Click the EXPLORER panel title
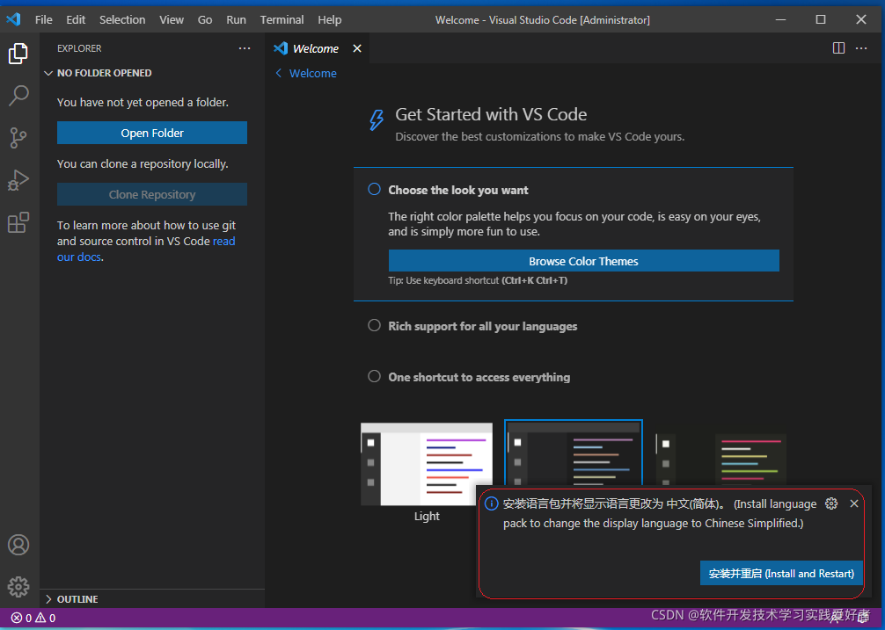The image size is (885, 630). [79, 48]
